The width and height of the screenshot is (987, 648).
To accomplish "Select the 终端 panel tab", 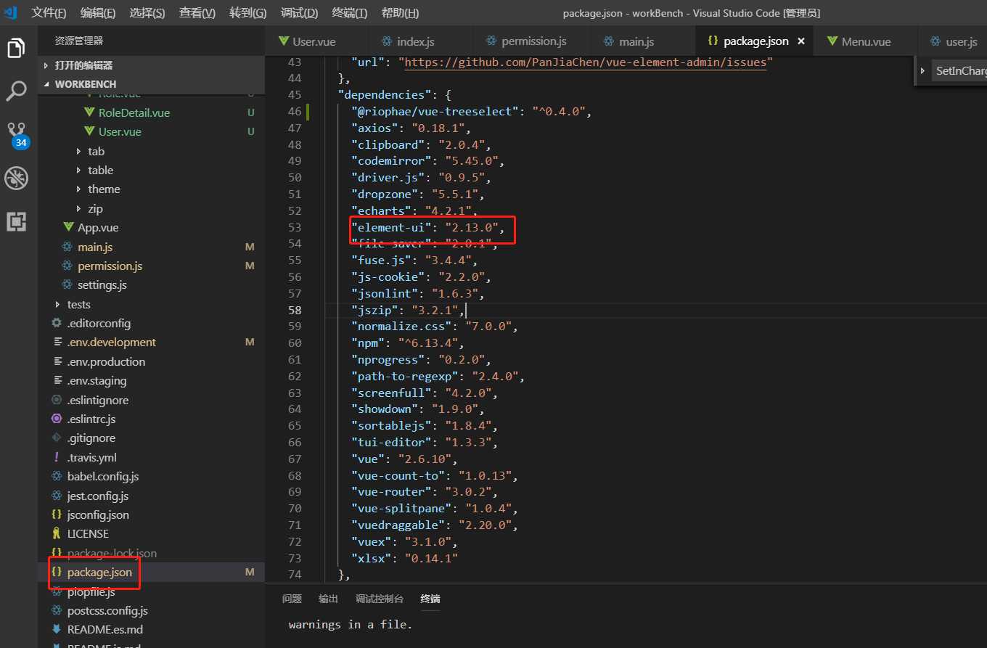I will pos(430,599).
